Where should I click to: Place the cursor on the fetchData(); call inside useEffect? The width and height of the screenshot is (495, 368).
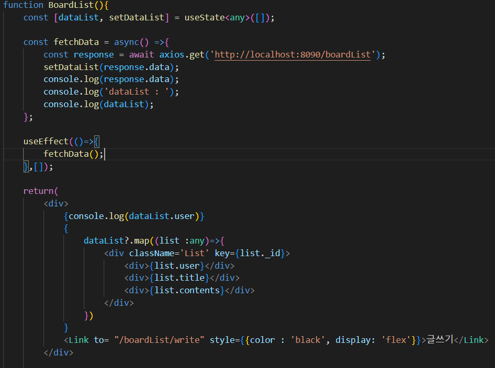(x=74, y=154)
